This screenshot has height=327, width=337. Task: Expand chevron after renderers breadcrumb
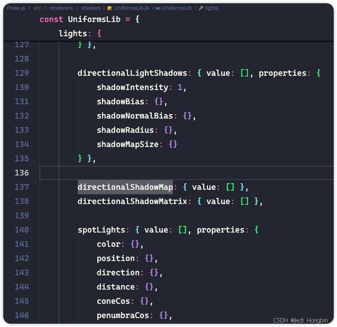coord(77,8)
